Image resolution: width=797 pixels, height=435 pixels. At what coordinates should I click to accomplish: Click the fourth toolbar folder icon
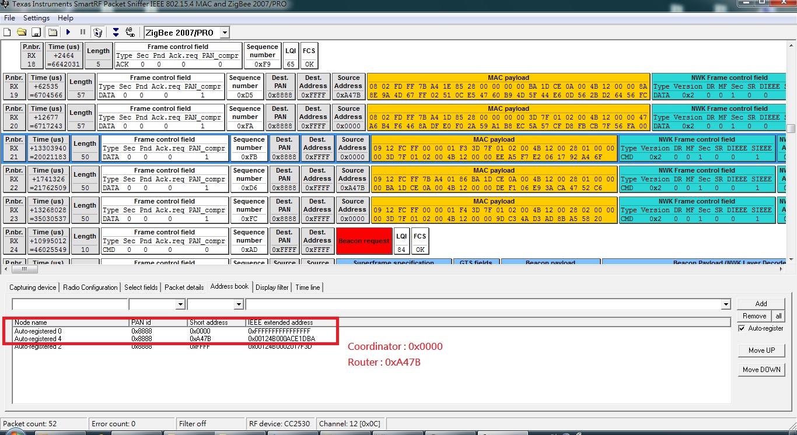(53, 32)
